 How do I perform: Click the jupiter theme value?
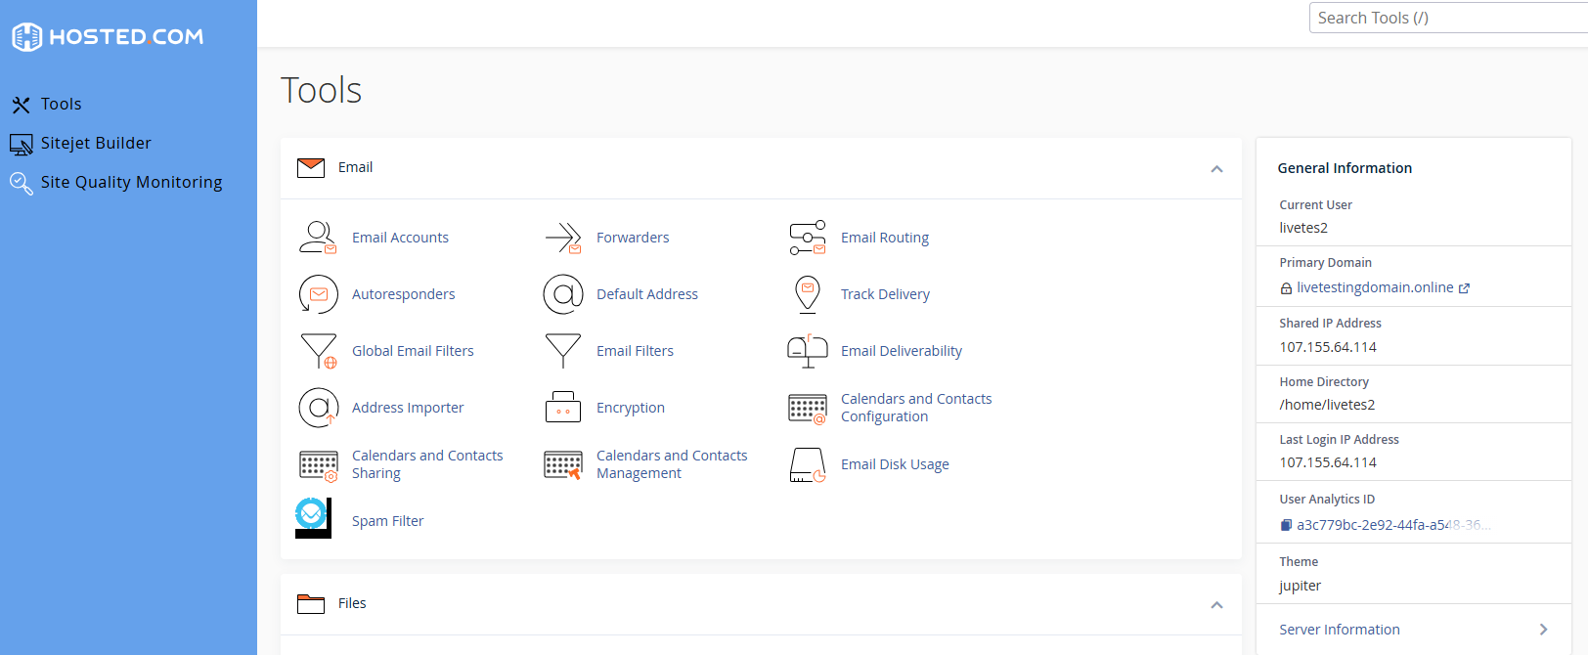click(x=1300, y=586)
